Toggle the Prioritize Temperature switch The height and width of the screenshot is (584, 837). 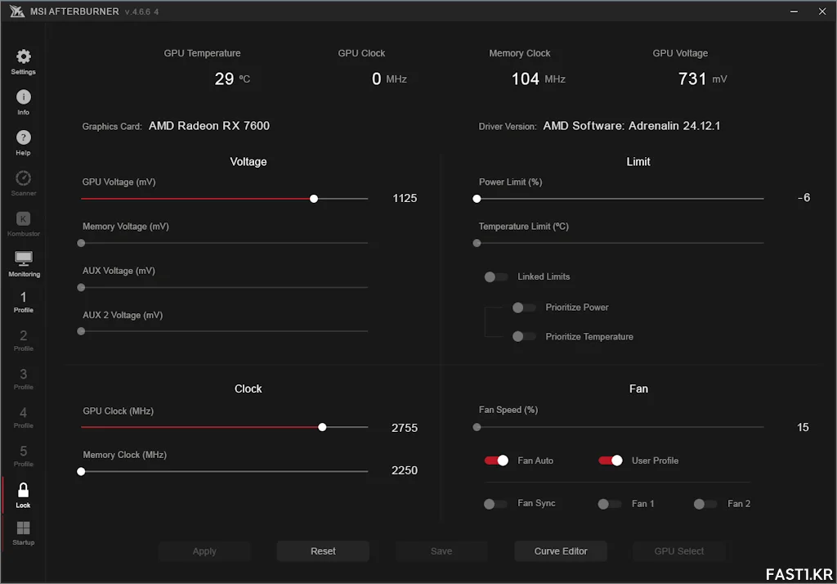point(524,337)
